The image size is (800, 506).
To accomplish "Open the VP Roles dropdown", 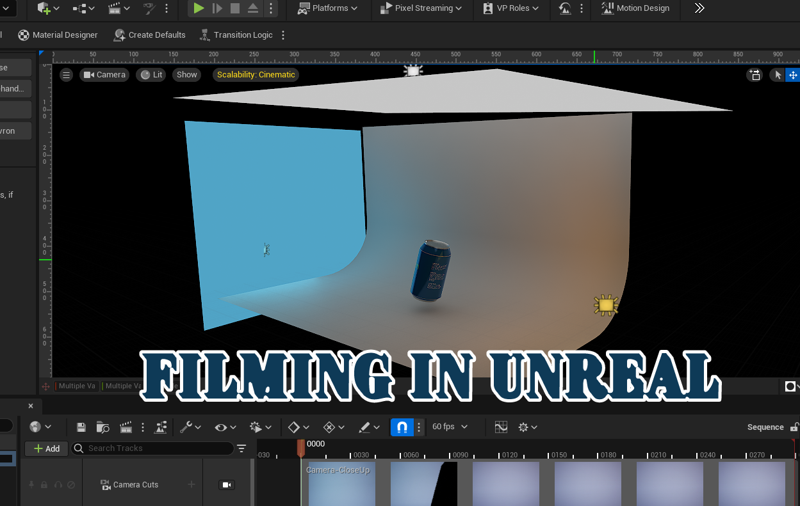I will (x=510, y=8).
